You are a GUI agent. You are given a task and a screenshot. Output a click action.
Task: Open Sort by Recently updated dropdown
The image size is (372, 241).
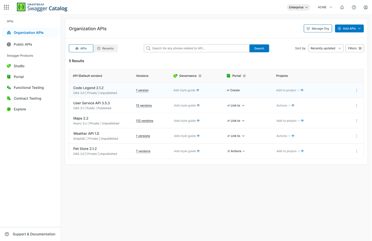click(325, 48)
